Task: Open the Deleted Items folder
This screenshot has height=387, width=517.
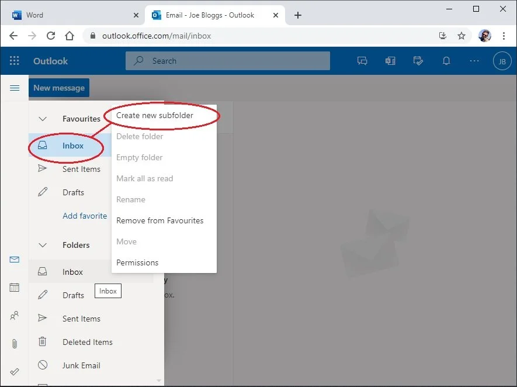Action: (x=91, y=342)
